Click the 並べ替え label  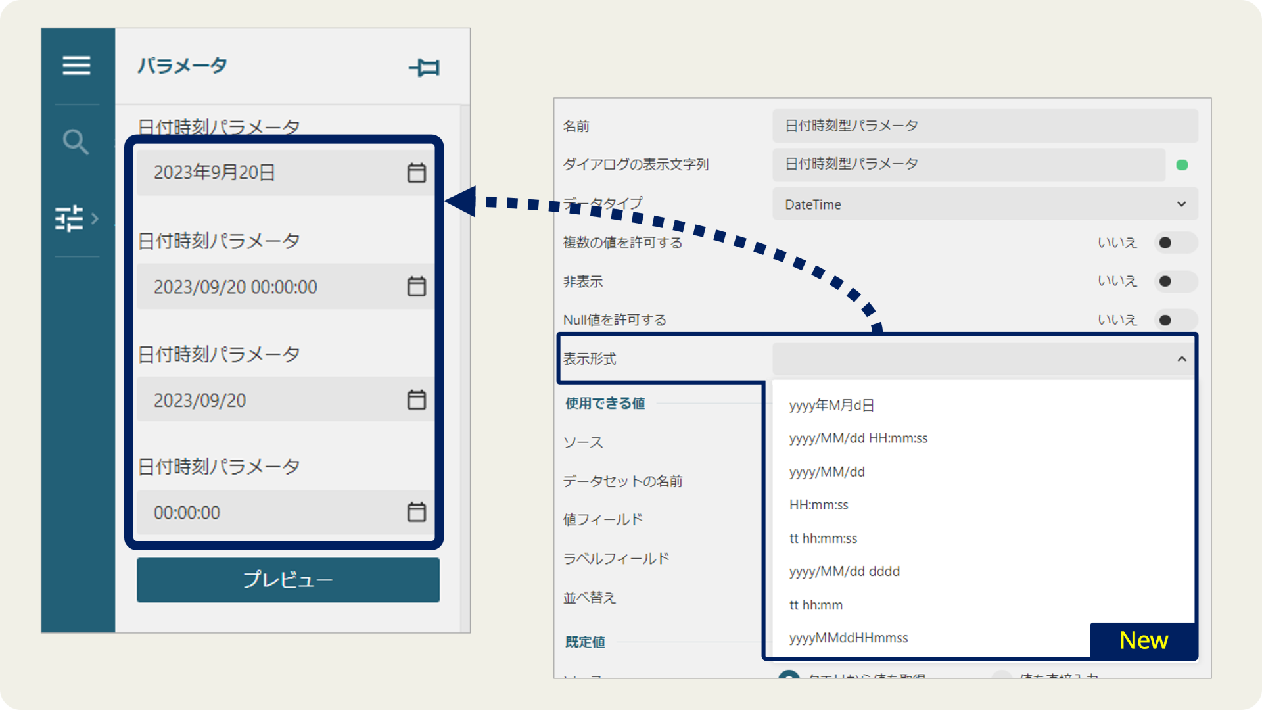pos(590,597)
